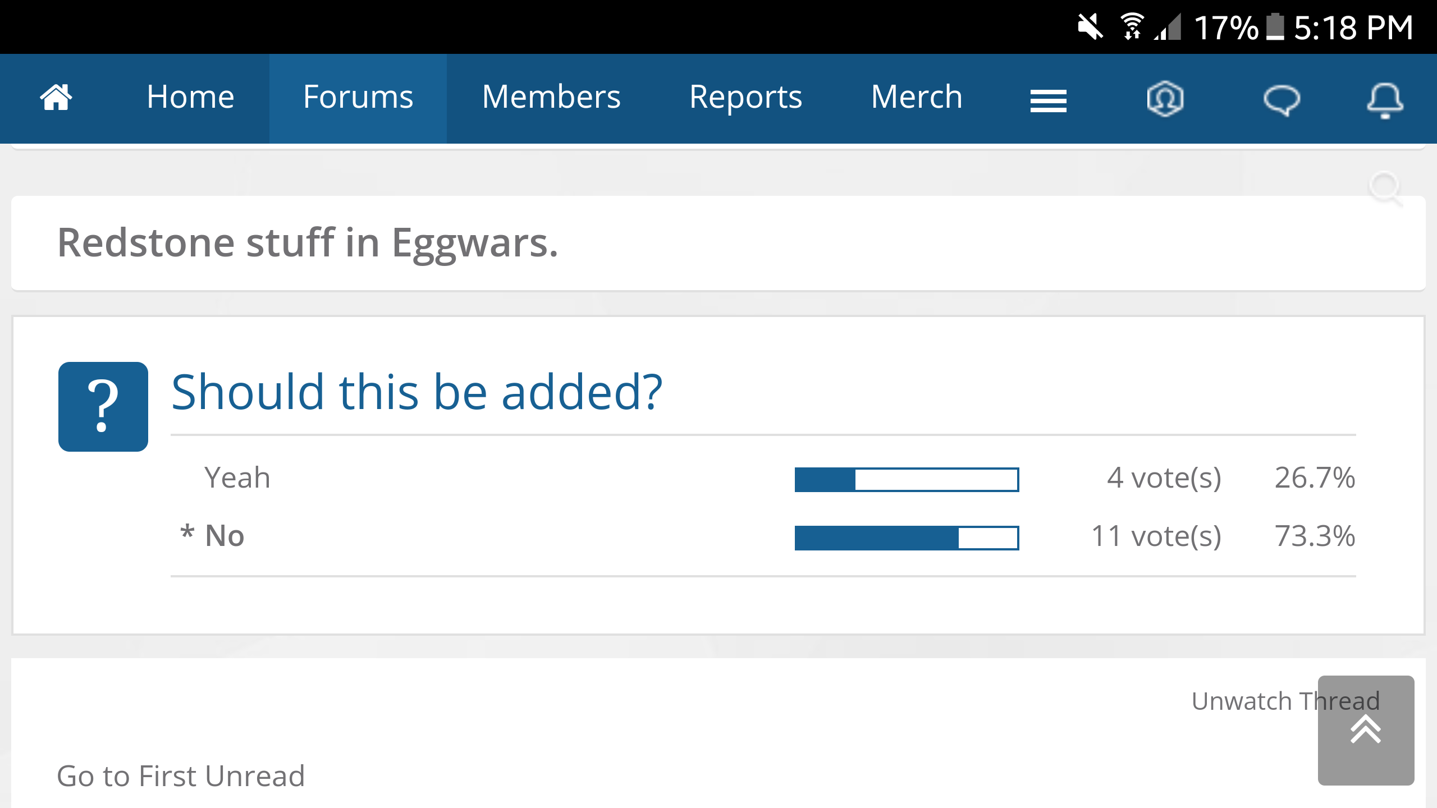This screenshot has width=1437, height=808.
Task: Open the notifications bell icon
Action: coord(1385,99)
